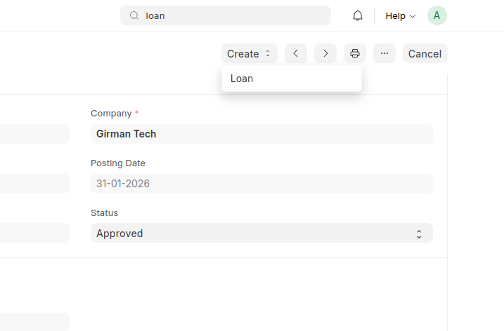
Task: Click the cut-off field beside Company
Action: [x=34, y=134]
